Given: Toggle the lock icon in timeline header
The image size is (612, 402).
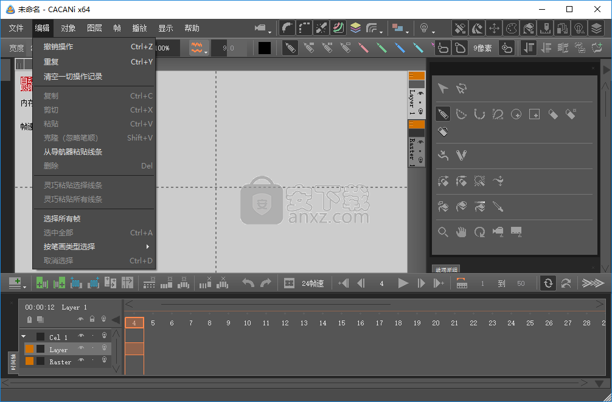Looking at the screenshot, I should 92,319.
